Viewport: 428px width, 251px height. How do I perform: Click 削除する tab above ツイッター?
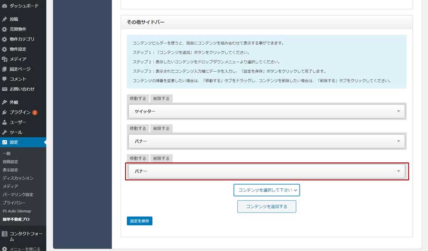pos(161,99)
